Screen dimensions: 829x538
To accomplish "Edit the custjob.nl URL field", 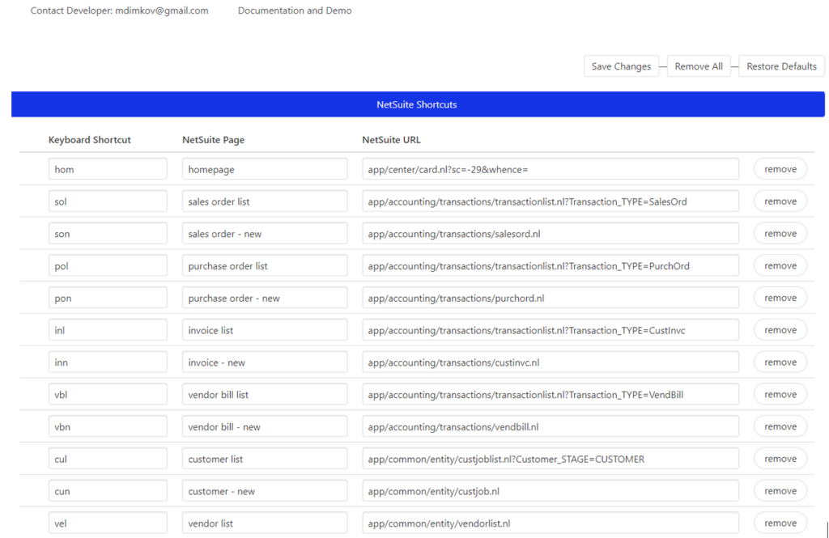I will click(551, 491).
